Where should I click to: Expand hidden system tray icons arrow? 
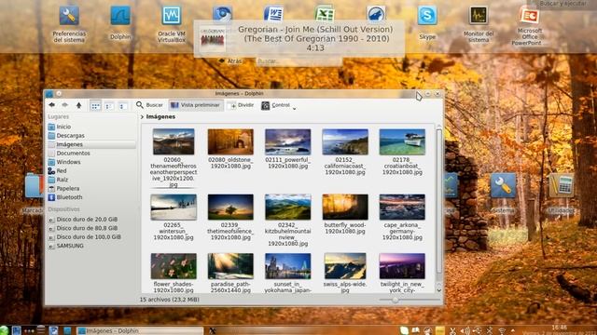pyautogui.click(x=513, y=331)
